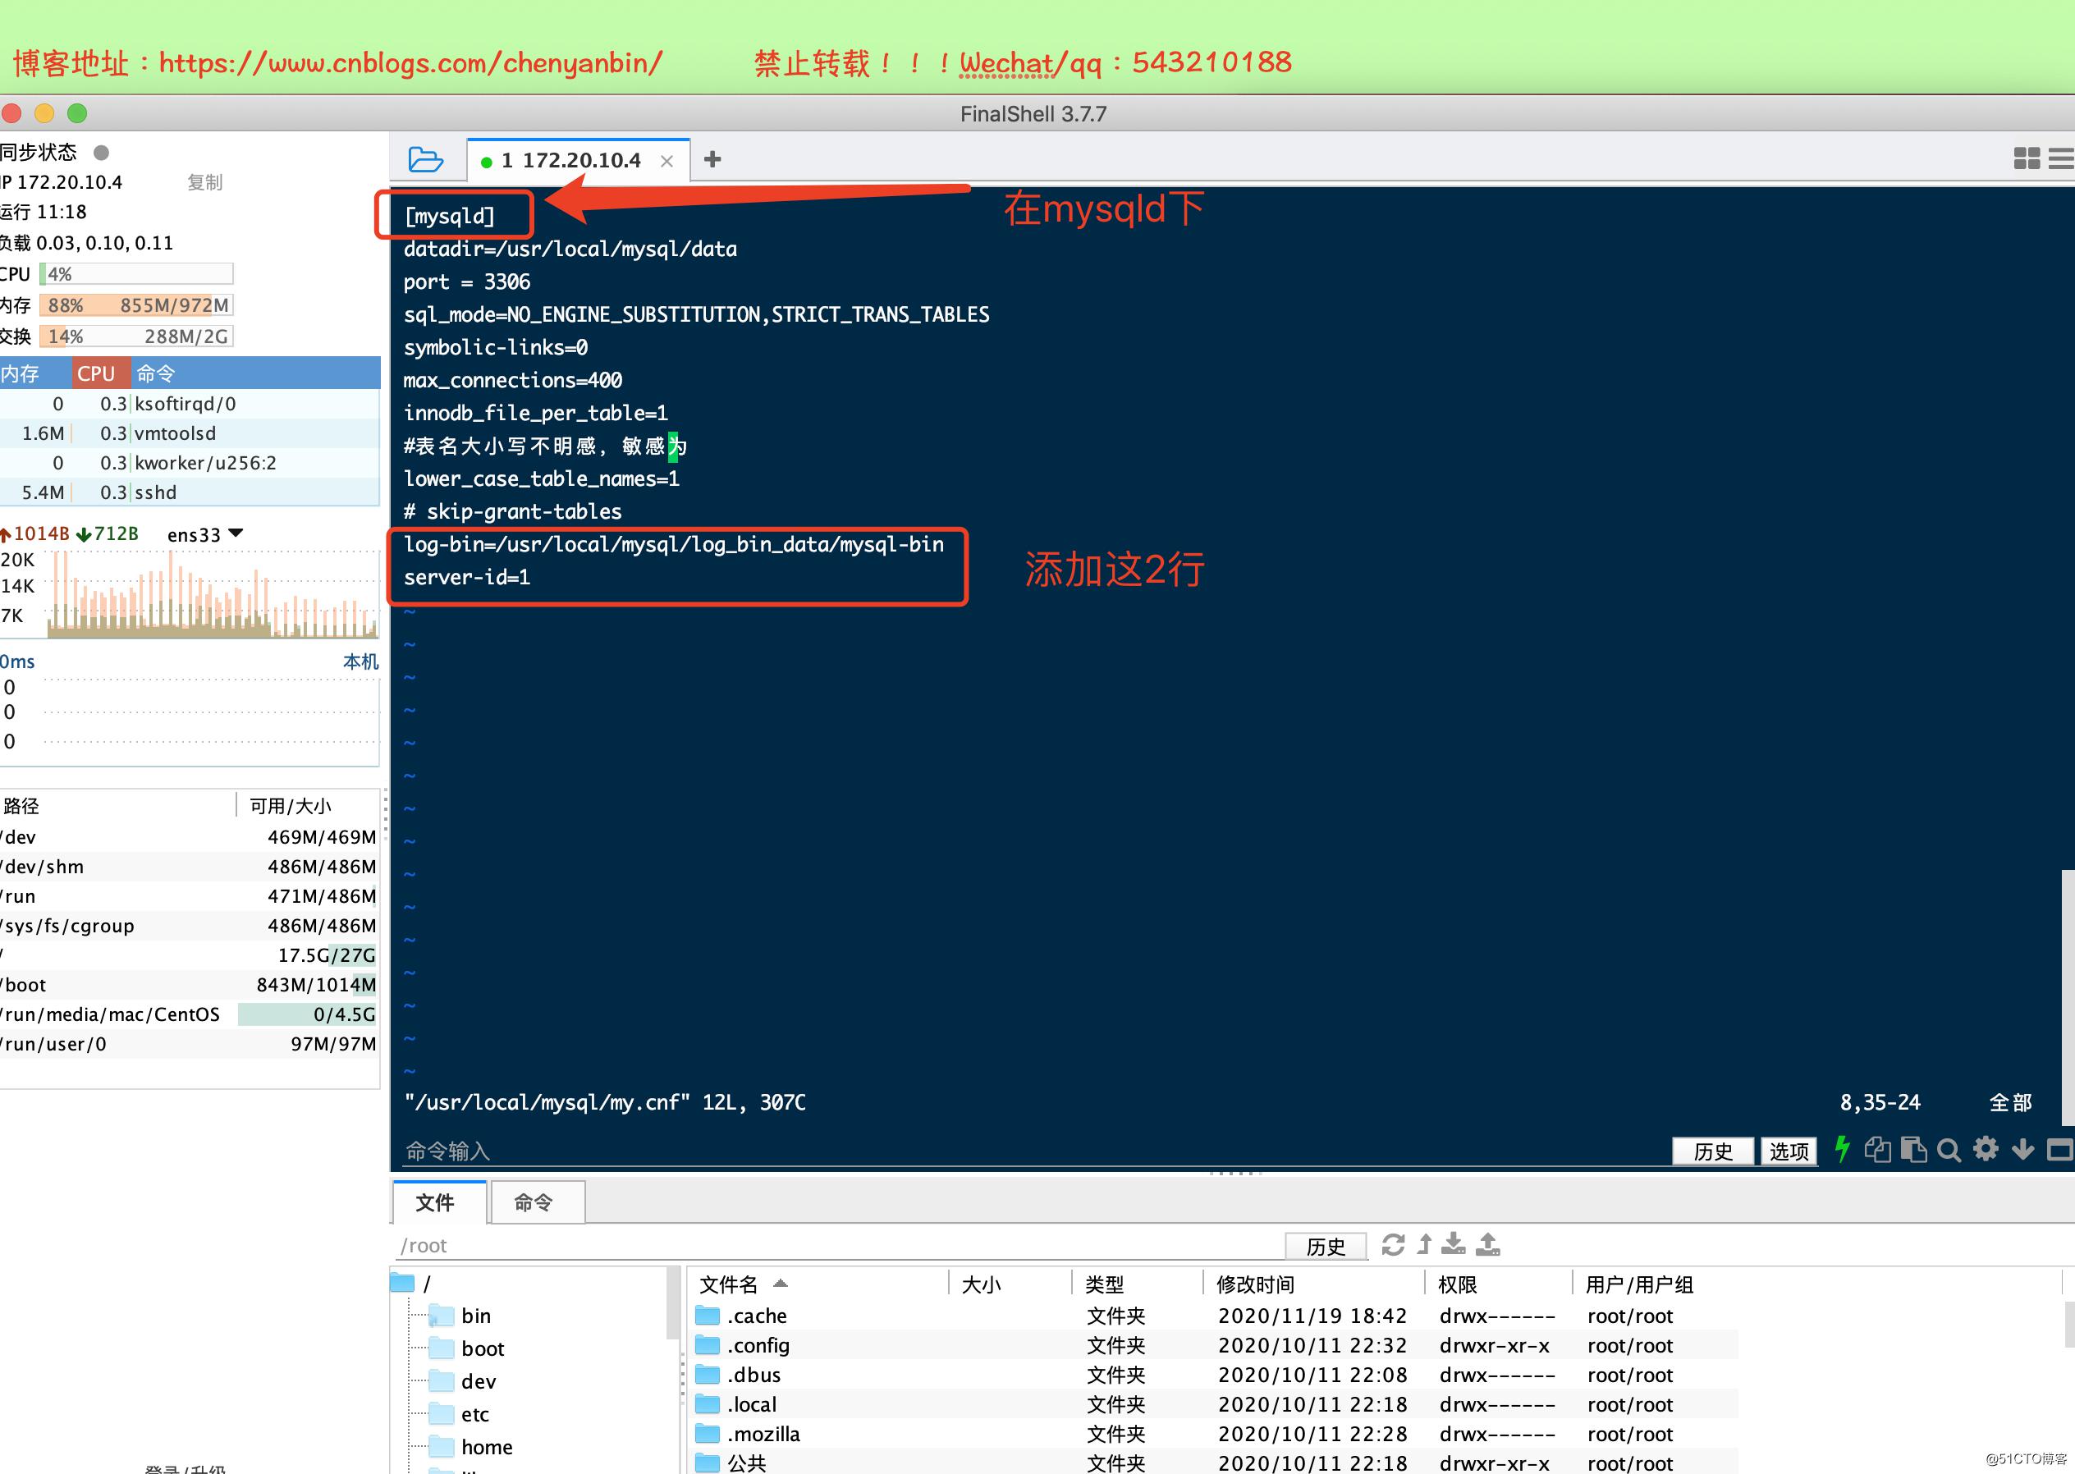
Task: Sort processes by 命令 column
Action: pyautogui.click(x=256, y=373)
